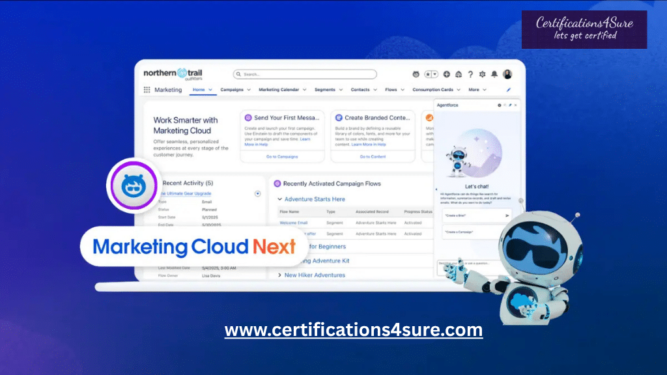Click the user profile avatar

(507, 74)
